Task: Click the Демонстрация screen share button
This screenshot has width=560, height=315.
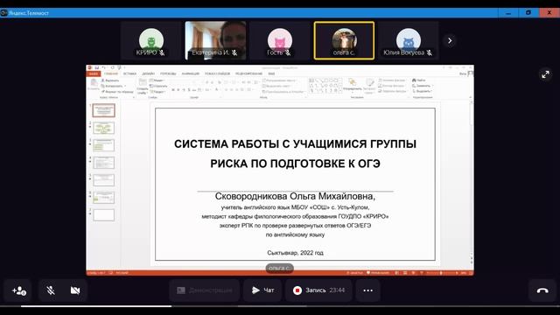Action: point(206,290)
